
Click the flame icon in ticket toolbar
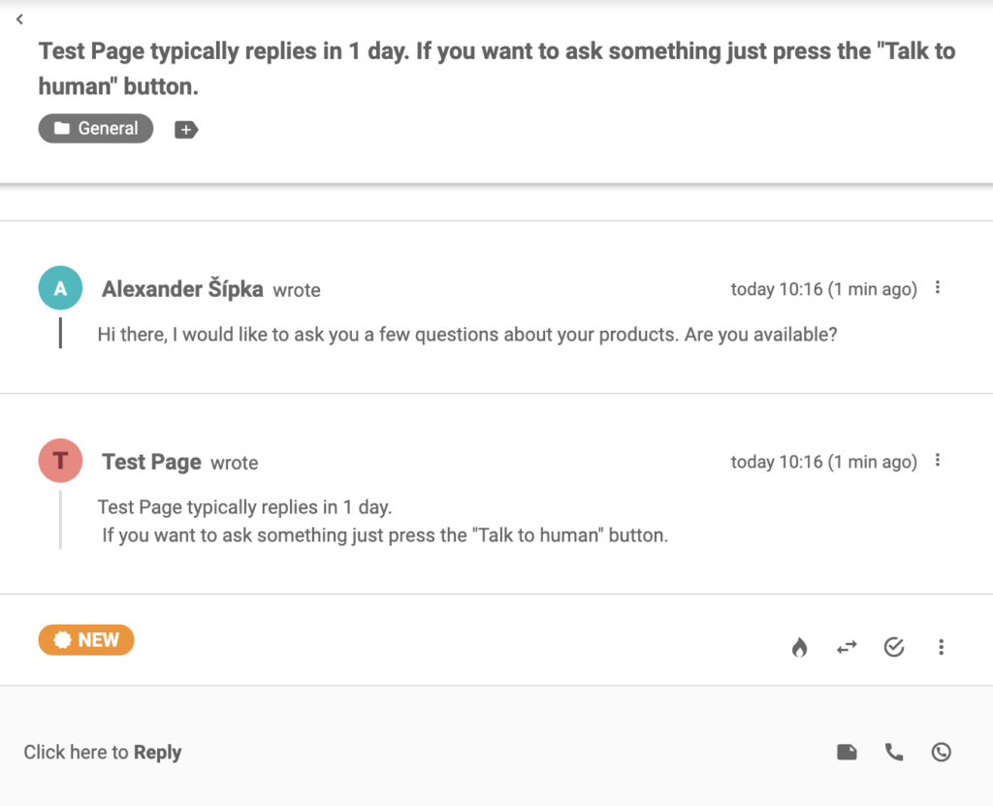coord(799,647)
